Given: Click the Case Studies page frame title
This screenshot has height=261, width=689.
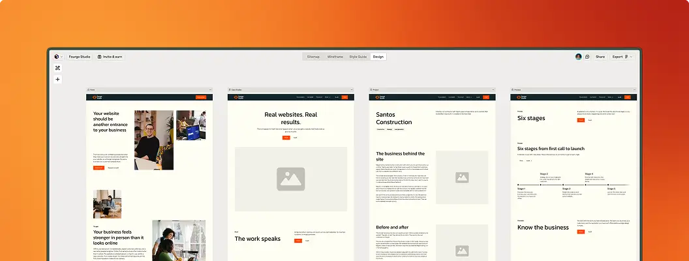Looking at the screenshot, I should coord(235,89).
